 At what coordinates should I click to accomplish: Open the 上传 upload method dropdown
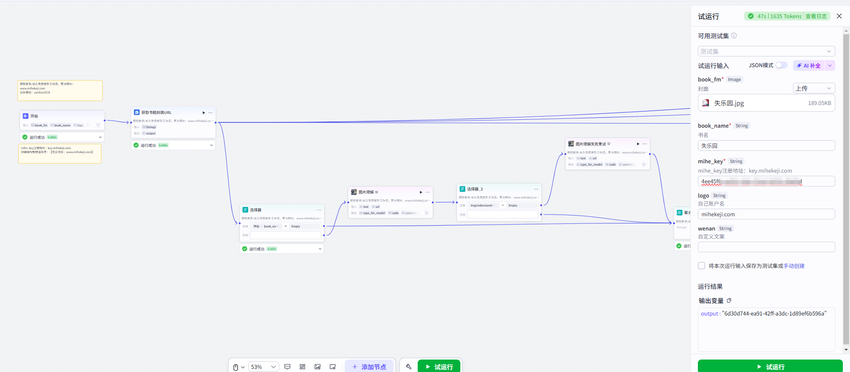(x=814, y=88)
